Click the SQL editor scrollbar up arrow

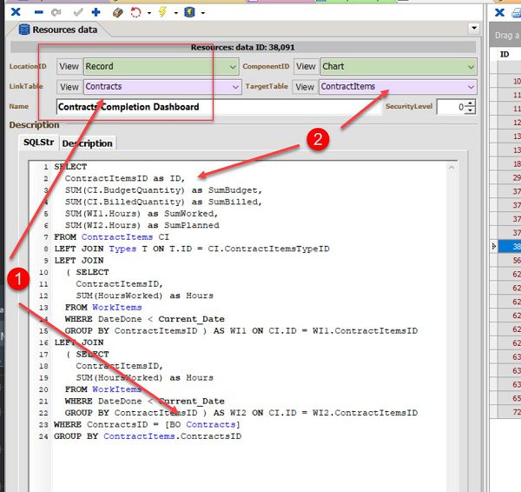[452, 168]
